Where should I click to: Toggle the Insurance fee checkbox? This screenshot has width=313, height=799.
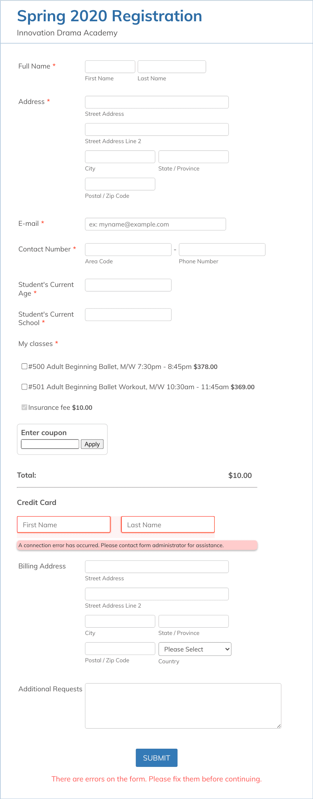[25, 407]
